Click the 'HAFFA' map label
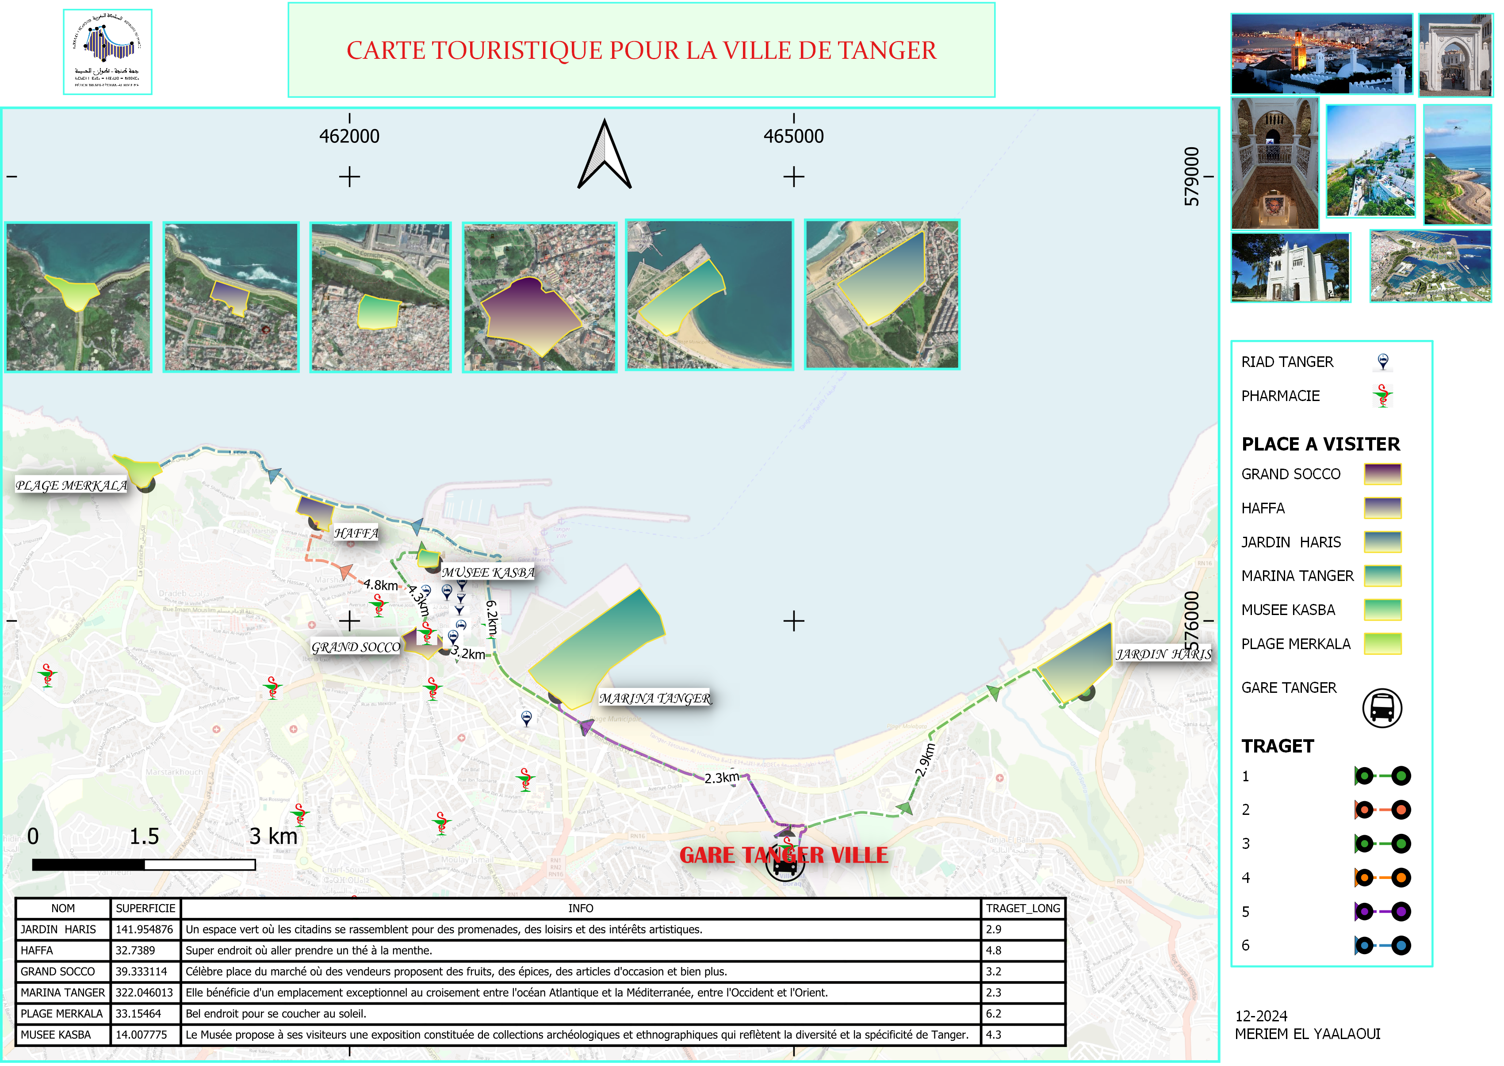 [356, 534]
